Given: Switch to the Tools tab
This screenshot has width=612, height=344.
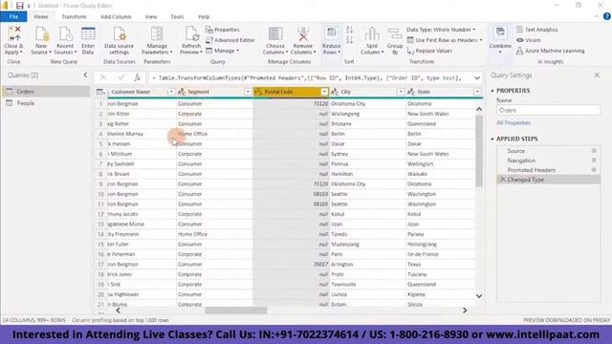Looking at the screenshot, I should click(x=177, y=17).
